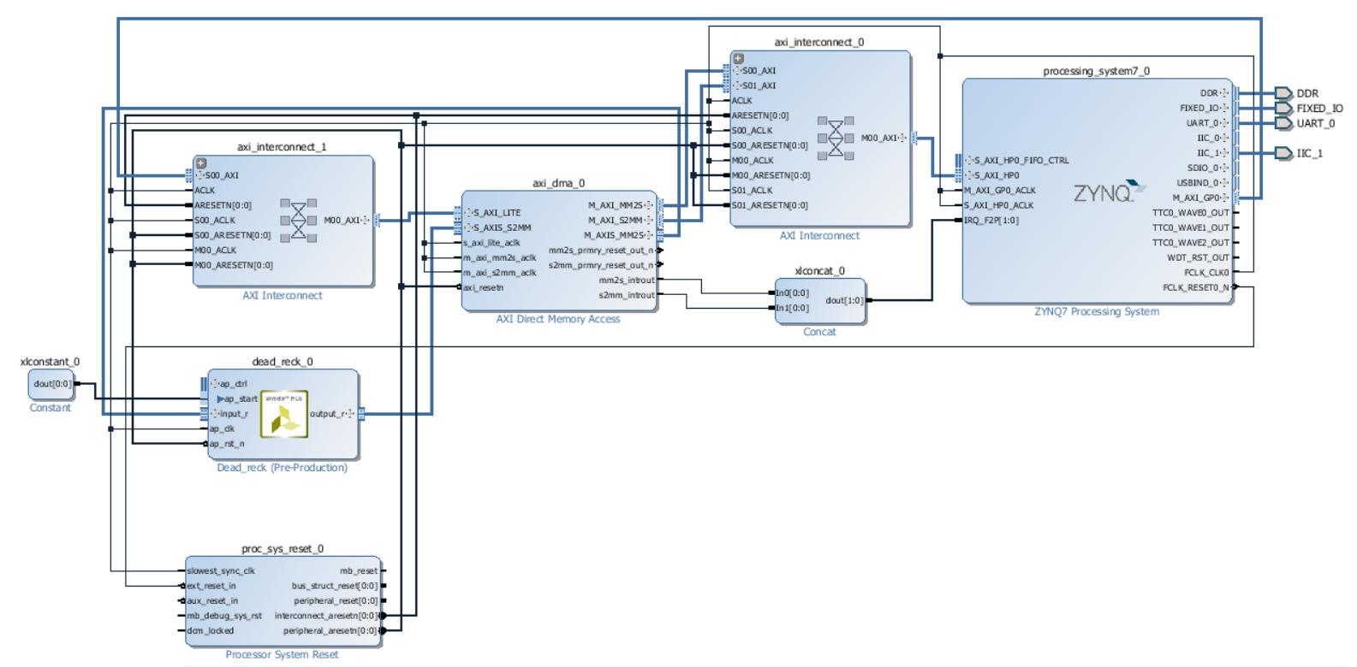1357x667 pixels.
Task: Select interconnect_aresetn[0:0] pin on proc_sys_reset_0
Action: click(x=325, y=616)
